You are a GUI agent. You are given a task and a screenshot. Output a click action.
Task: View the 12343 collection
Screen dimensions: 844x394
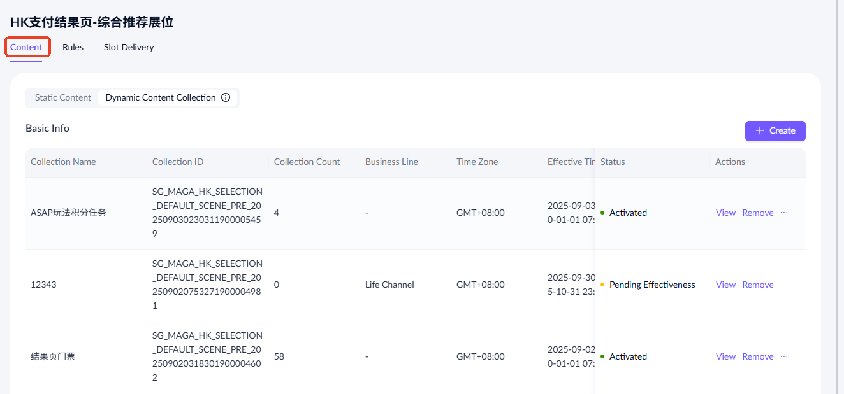[x=725, y=285]
